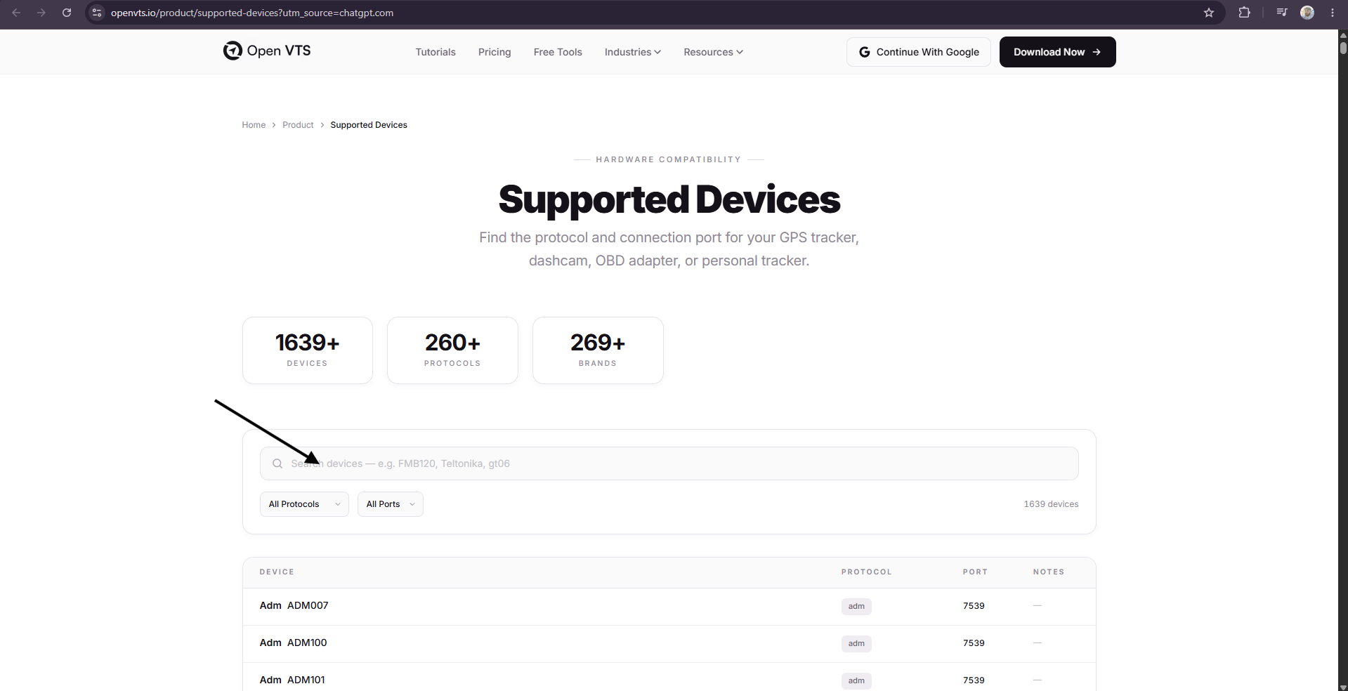
Task: Click the DEVICE column header
Action: tap(277, 572)
